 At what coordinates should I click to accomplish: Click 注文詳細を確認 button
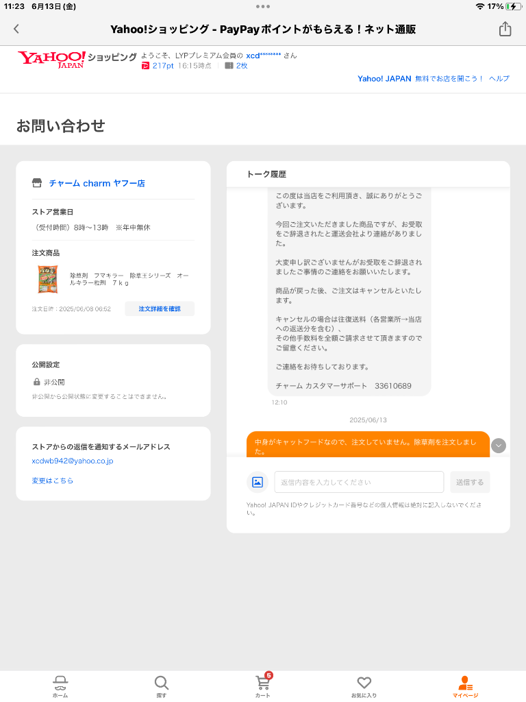point(160,309)
